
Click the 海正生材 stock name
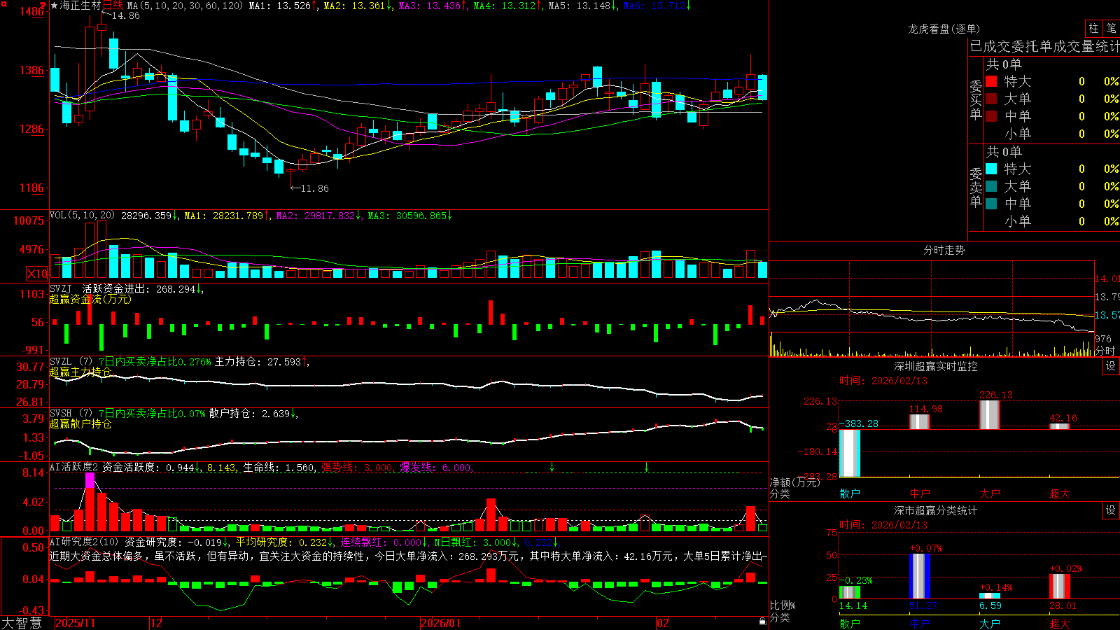80,6
